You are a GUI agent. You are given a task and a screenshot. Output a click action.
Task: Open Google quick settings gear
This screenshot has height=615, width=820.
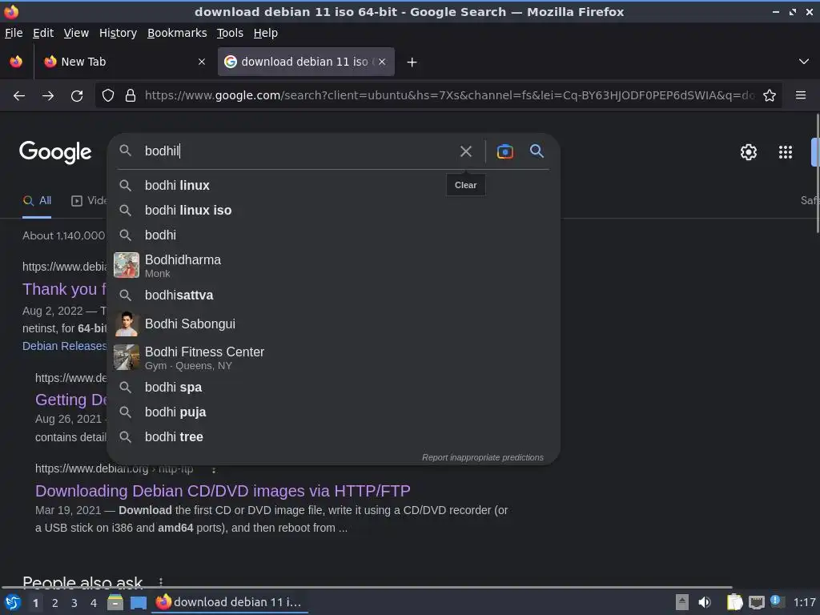pos(749,152)
